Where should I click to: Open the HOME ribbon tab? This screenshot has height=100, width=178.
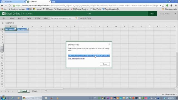(12, 18)
